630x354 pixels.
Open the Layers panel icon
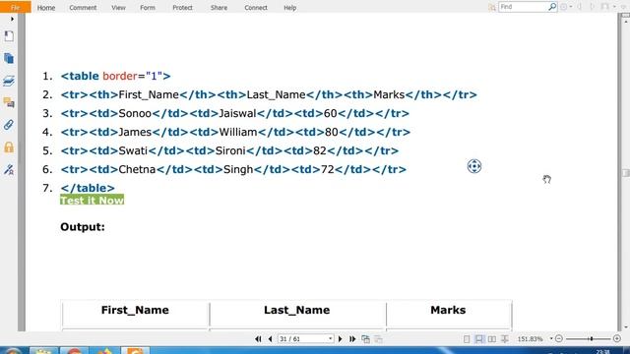[x=9, y=81]
